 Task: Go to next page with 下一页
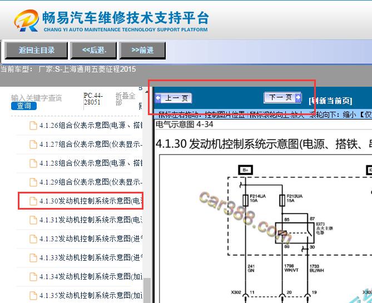[282, 97]
